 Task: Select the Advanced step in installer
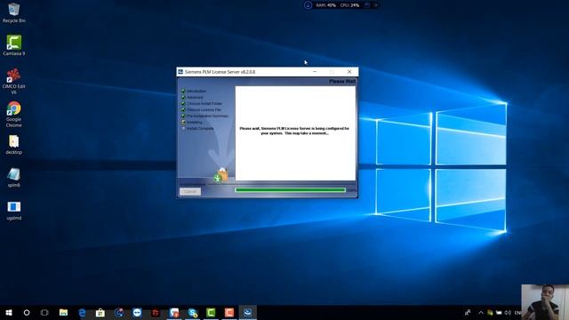coord(195,97)
